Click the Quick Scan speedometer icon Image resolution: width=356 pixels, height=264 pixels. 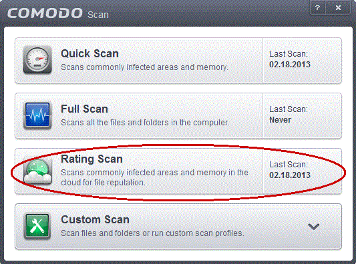point(37,59)
